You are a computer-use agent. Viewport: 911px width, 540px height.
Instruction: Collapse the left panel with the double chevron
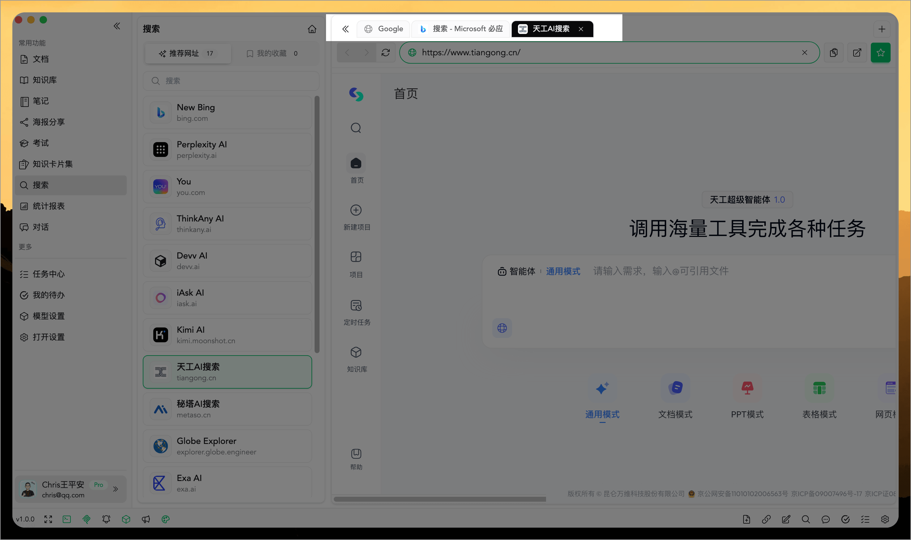[x=117, y=26]
